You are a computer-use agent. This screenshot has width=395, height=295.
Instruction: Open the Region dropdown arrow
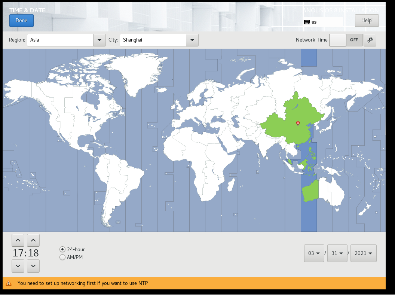click(99, 40)
